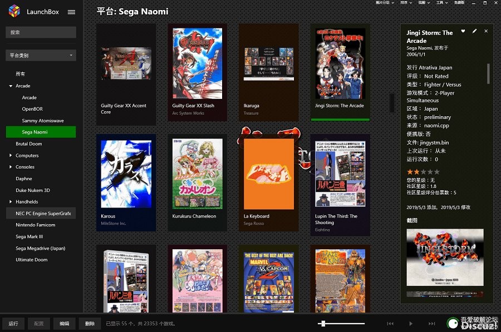Click the pencil edit icon in details panel
Screen dimensions: 501x332
pyautogui.click(x=474, y=31)
